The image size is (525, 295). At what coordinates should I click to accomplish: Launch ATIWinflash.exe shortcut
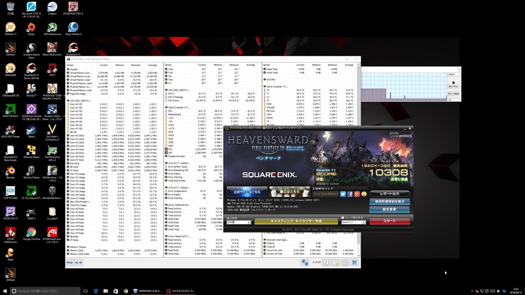52,236
